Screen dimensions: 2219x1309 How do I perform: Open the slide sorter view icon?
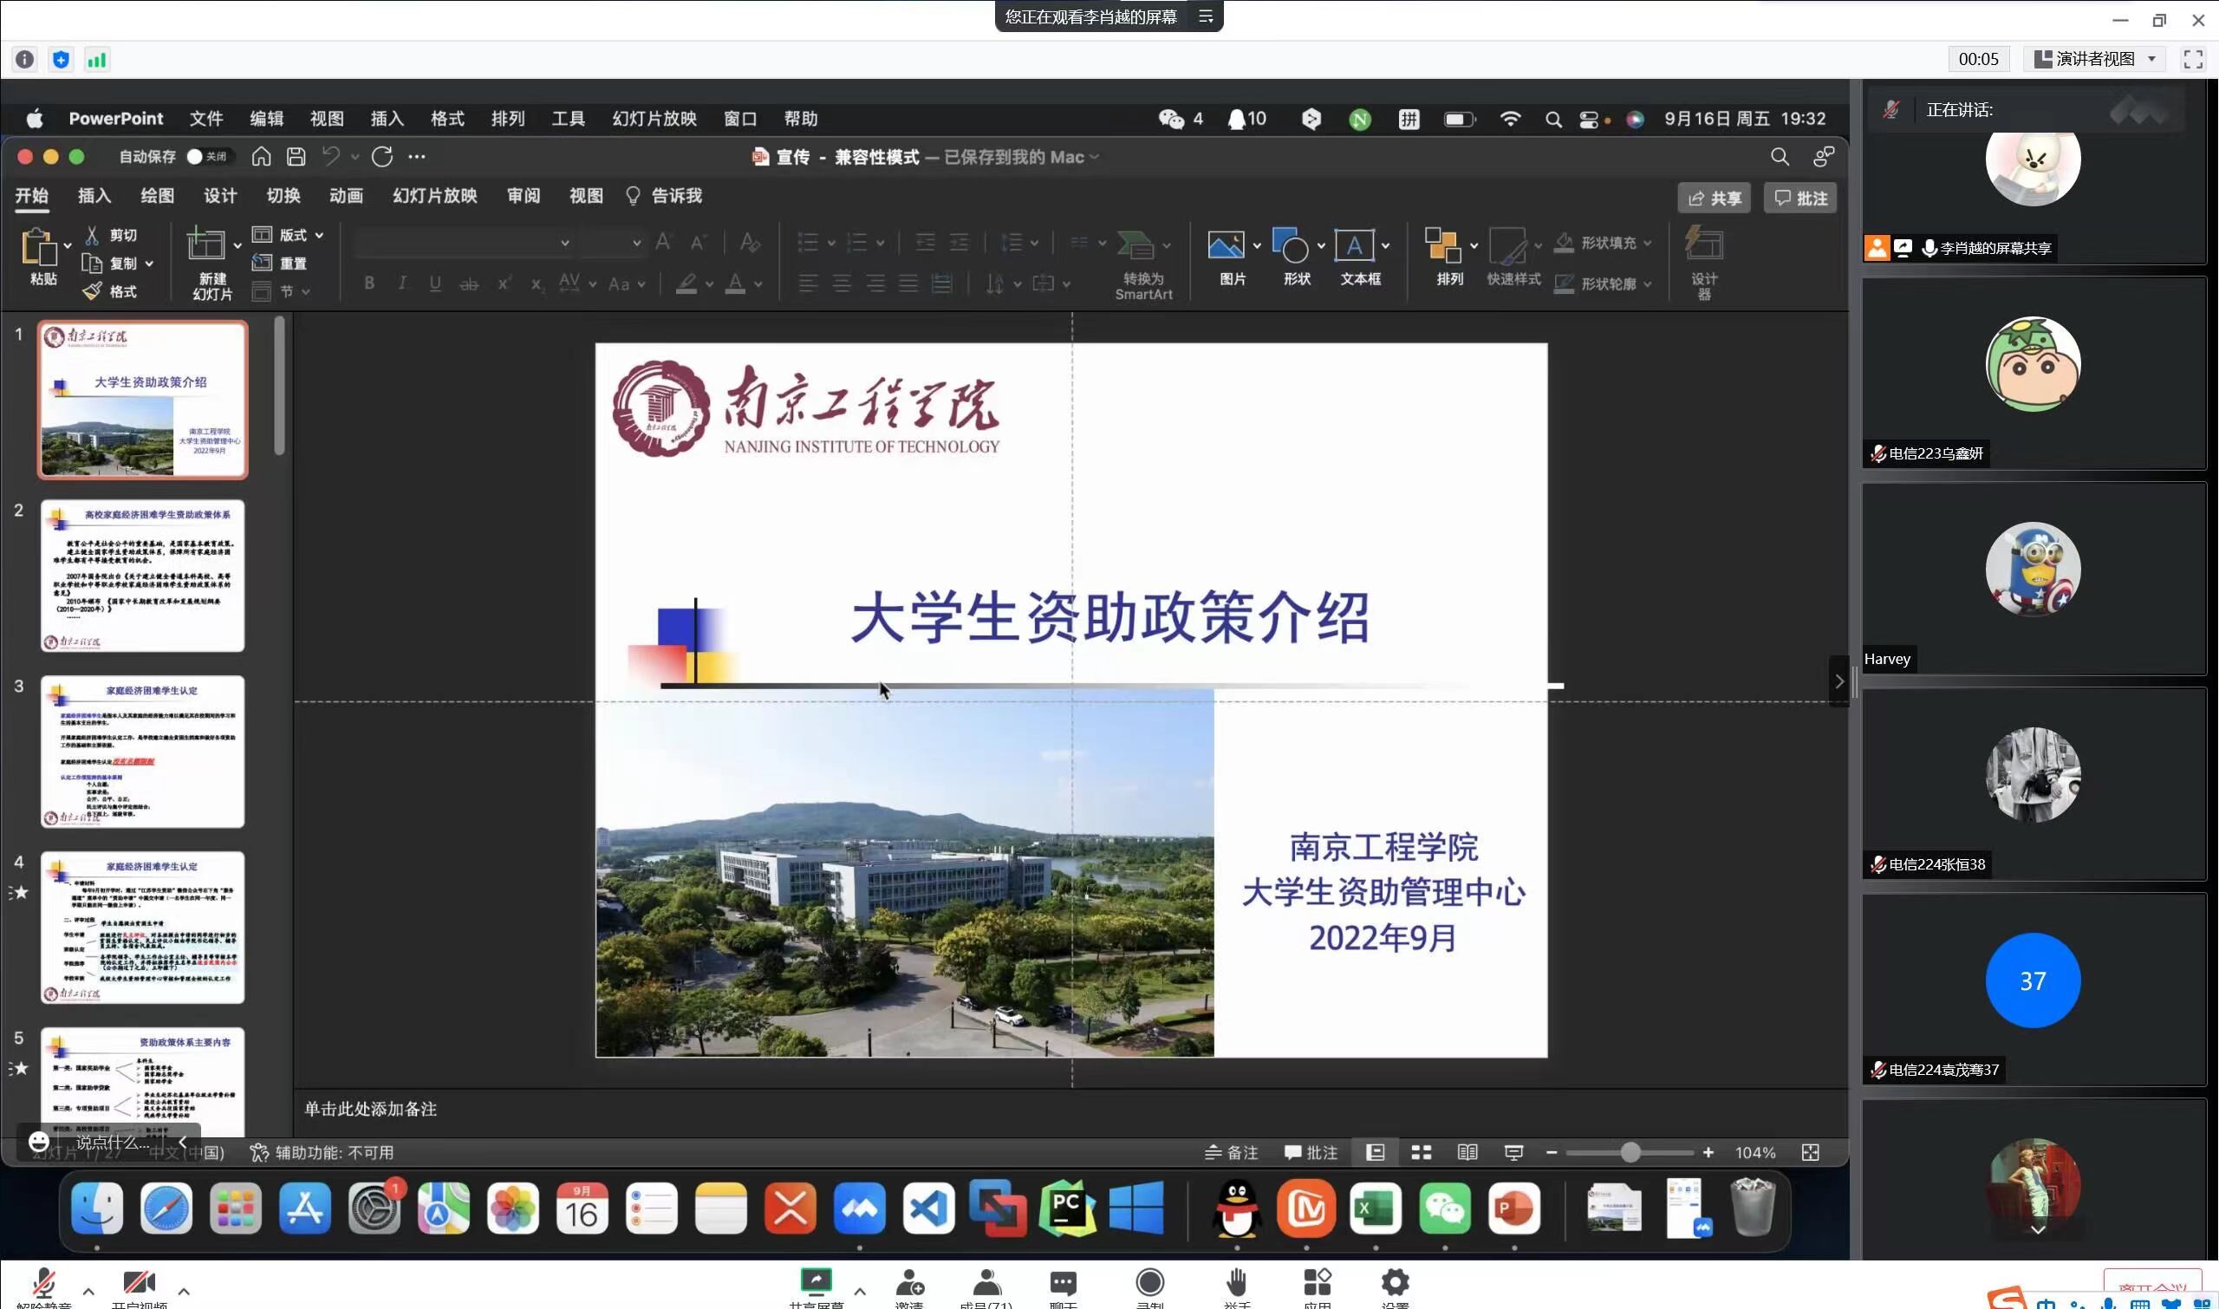click(x=1421, y=1153)
